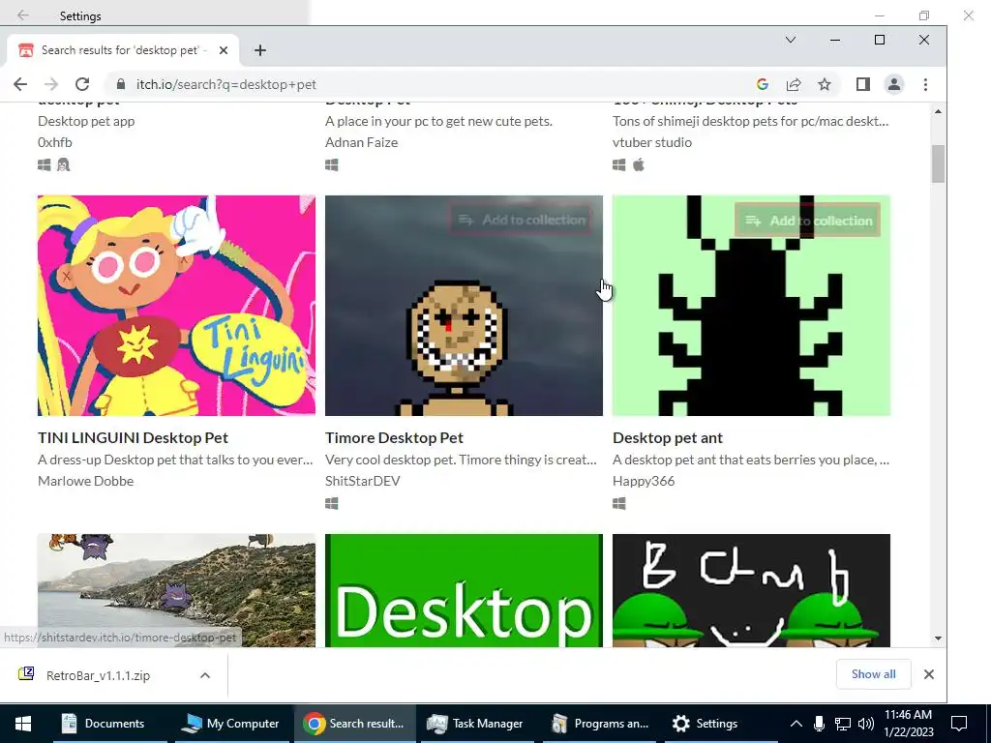Click the Windows icon under vtuber studio
This screenshot has height=743, width=991.
(x=619, y=164)
